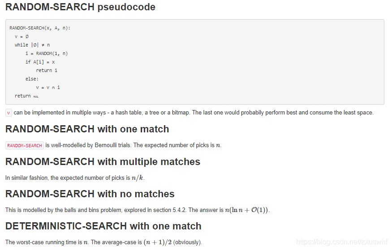The width and height of the screenshot is (392, 250).
Task: Click the RANDOM-SEARCH pseudocode heading
Action: click(x=80, y=7)
